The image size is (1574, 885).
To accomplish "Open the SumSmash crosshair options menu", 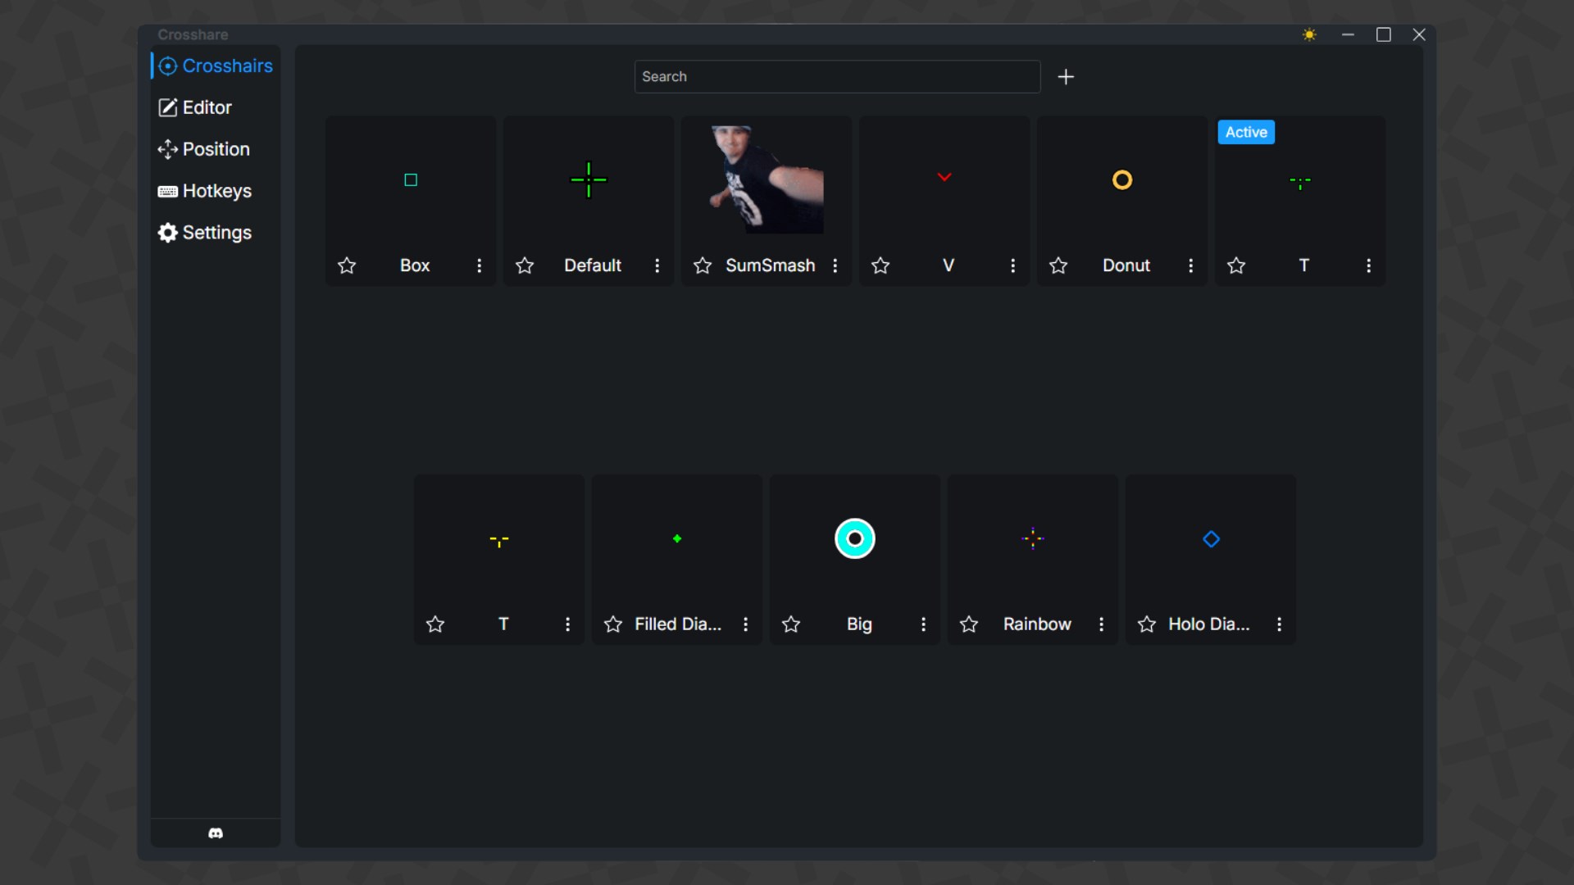I will [x=835, y=265].
